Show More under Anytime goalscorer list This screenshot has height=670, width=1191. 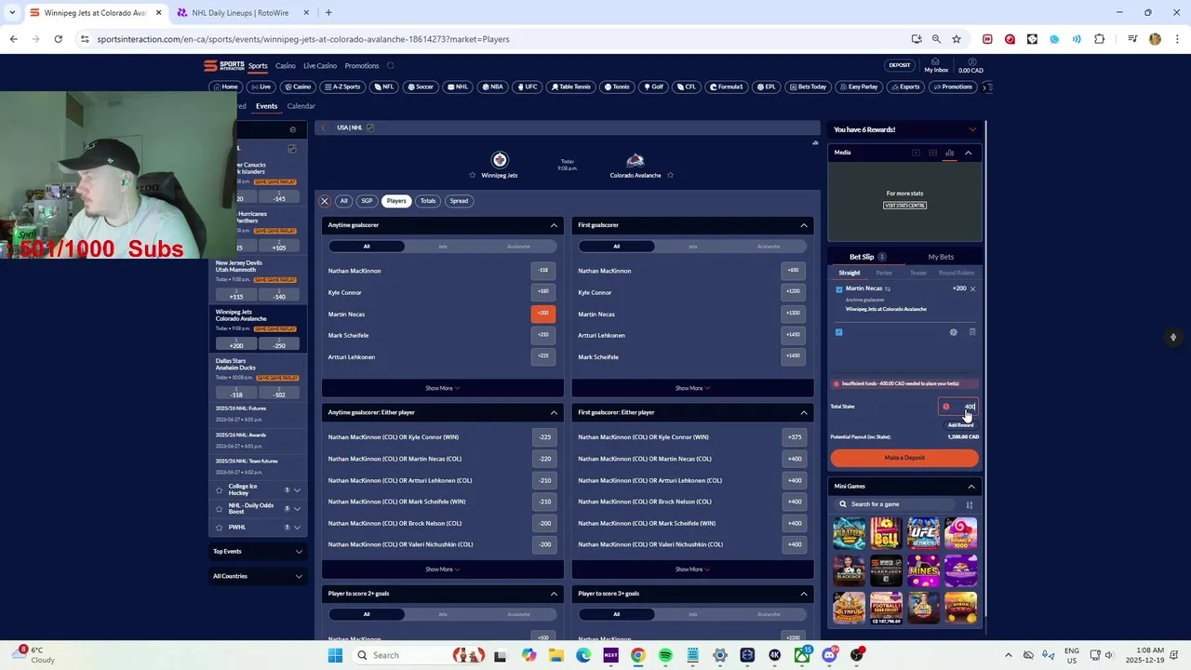pos(443,388)
